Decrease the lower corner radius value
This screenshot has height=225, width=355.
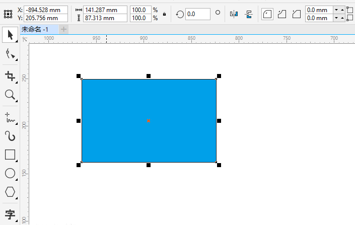click(336, 18)
